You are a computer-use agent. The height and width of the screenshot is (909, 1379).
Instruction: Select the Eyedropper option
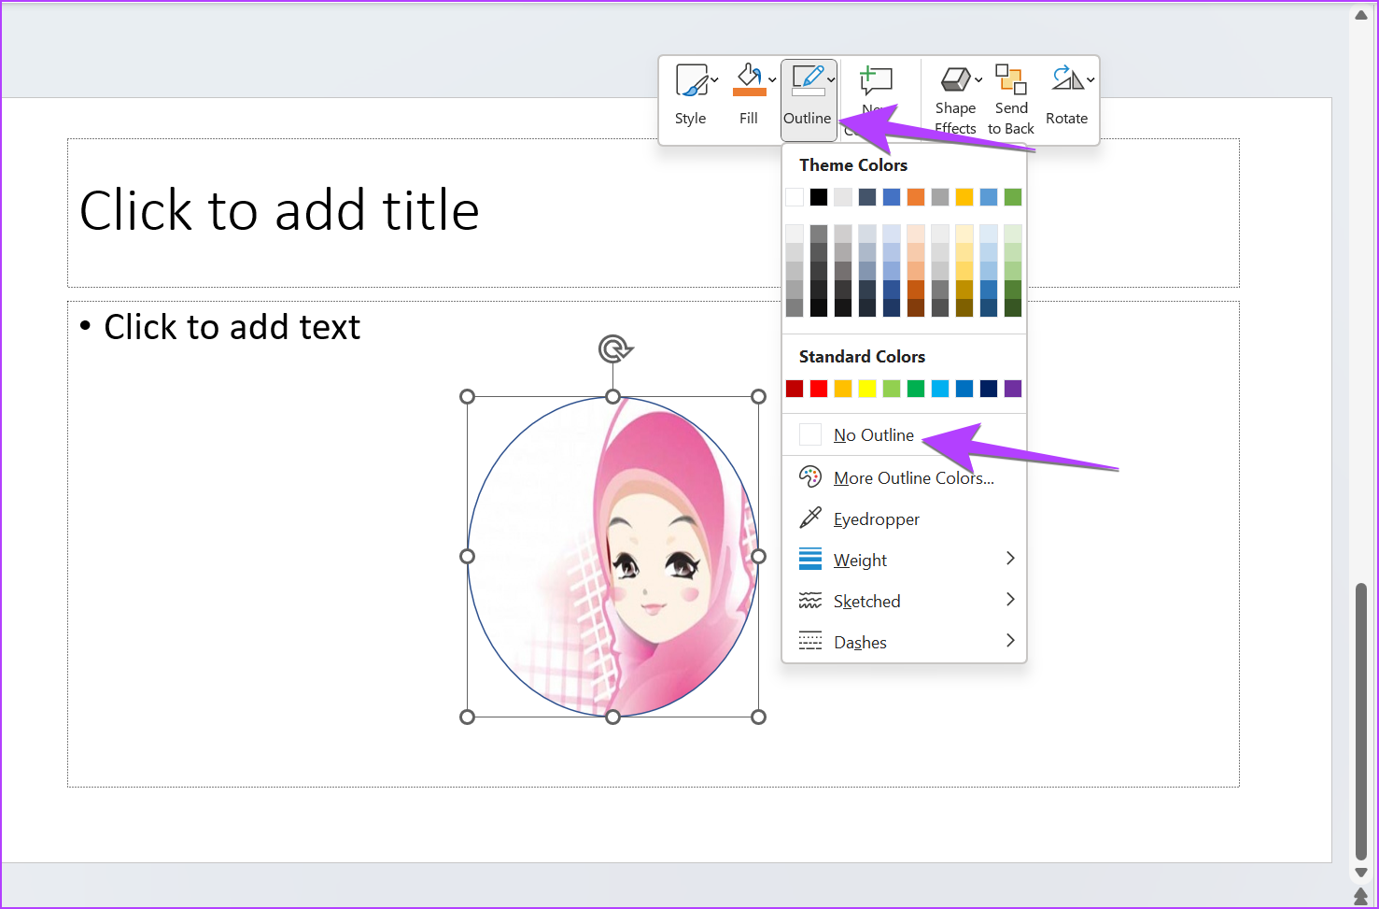pyautogui.click(x=876, y=518)
